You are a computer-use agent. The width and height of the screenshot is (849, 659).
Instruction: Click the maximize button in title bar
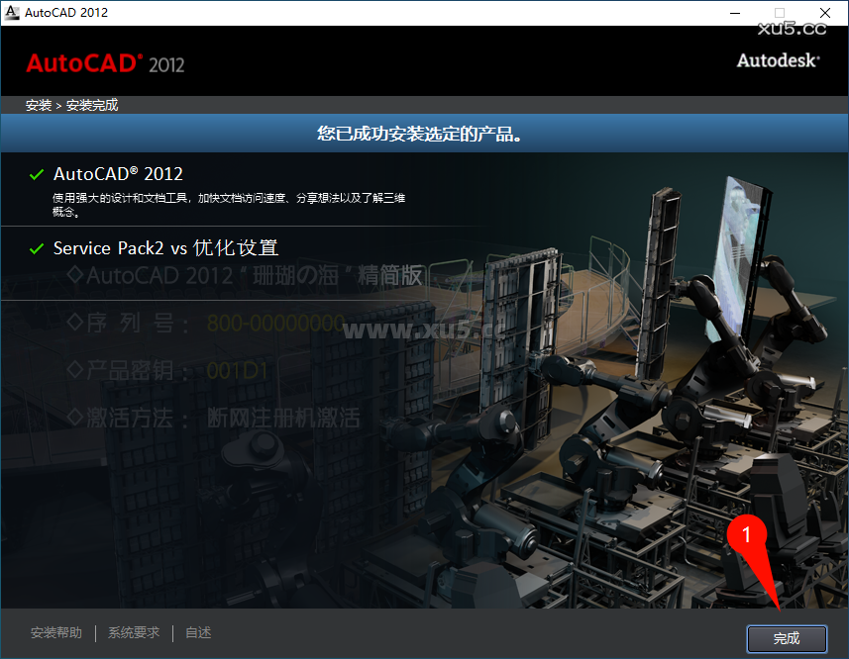779,13
